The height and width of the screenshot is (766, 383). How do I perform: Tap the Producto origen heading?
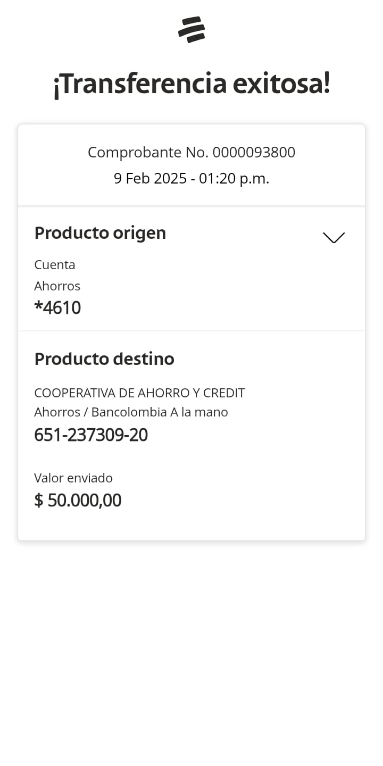(x=100, y=233)
